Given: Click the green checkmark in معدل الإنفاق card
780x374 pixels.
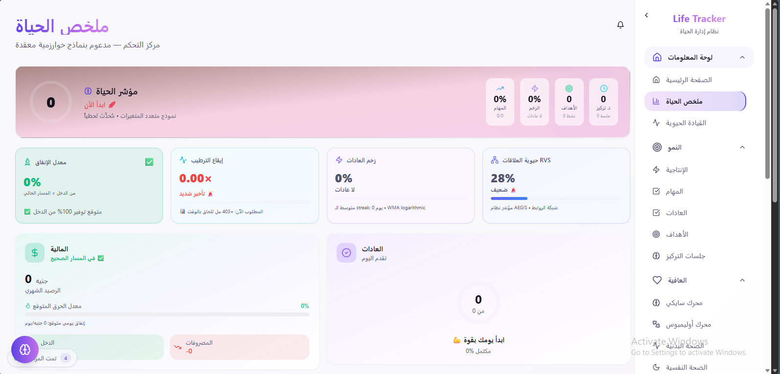Looking at the screenshot, I should (149, 162).
